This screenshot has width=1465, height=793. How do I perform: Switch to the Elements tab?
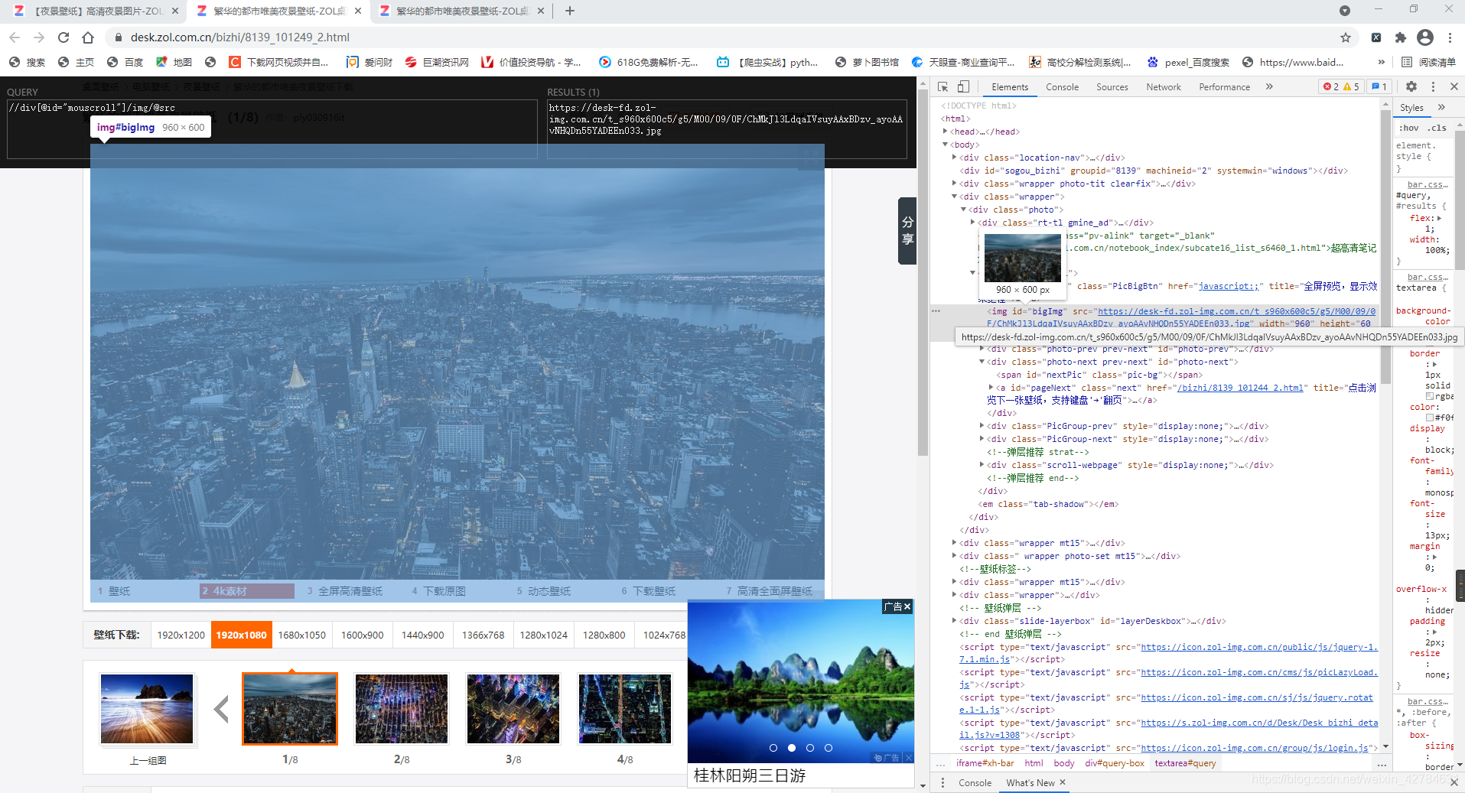click(x=1010, y=86)
